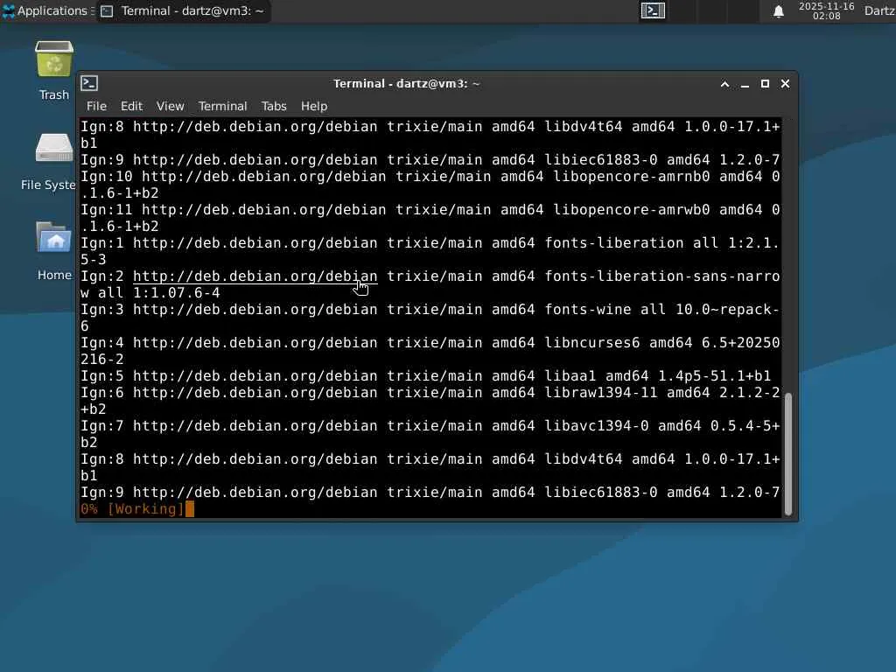This screenshot has width=896, height=672.
Task: Open the Tabs menu
Action: [274, 106]
